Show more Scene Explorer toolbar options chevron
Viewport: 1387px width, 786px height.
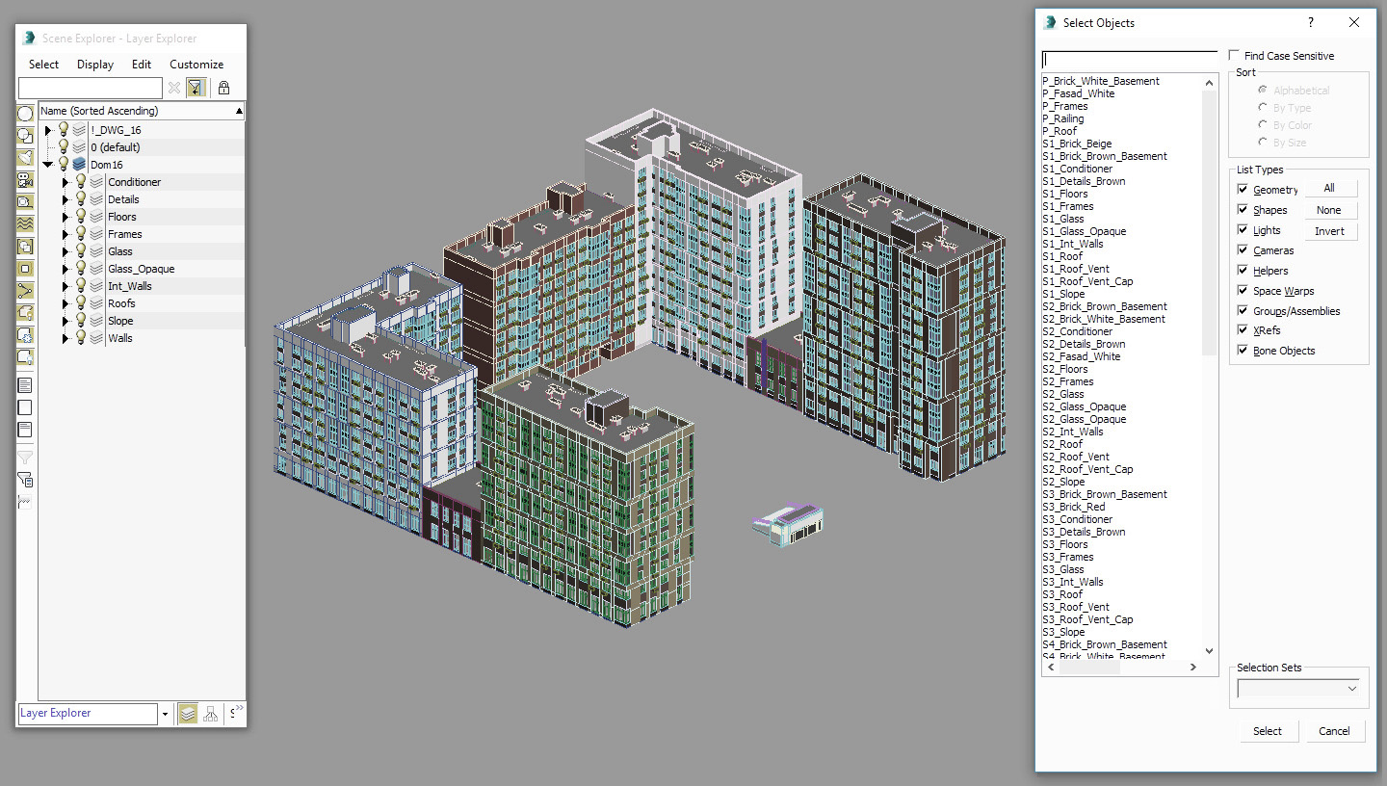pyautogui.click(x=239, y=709)
